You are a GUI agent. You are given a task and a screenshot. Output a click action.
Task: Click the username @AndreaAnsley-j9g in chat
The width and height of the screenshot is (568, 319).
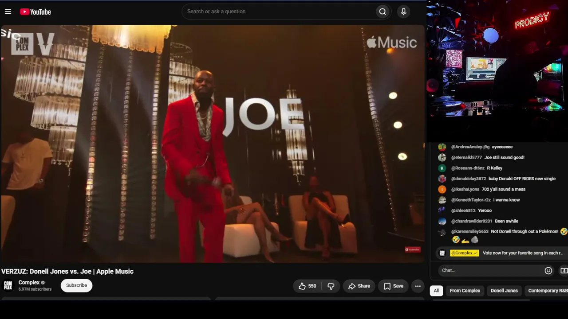[x=470, y=147]
